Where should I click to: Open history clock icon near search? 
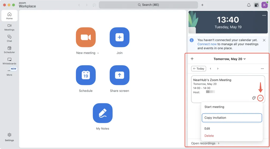[94, 5]
